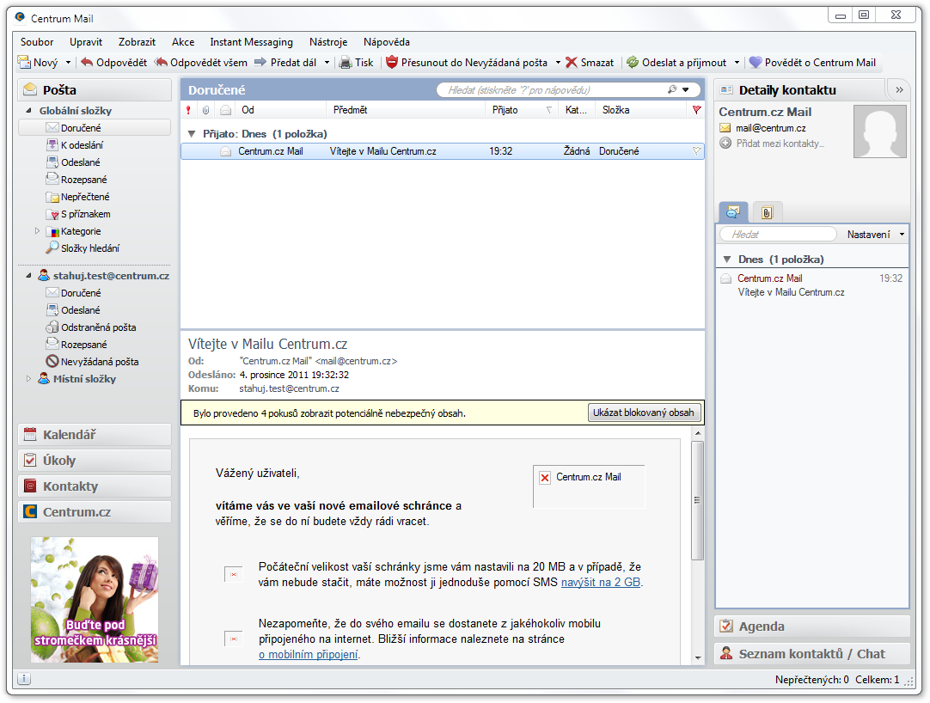
Task: Open the Akce menu
Action: (x=183, y=42)
